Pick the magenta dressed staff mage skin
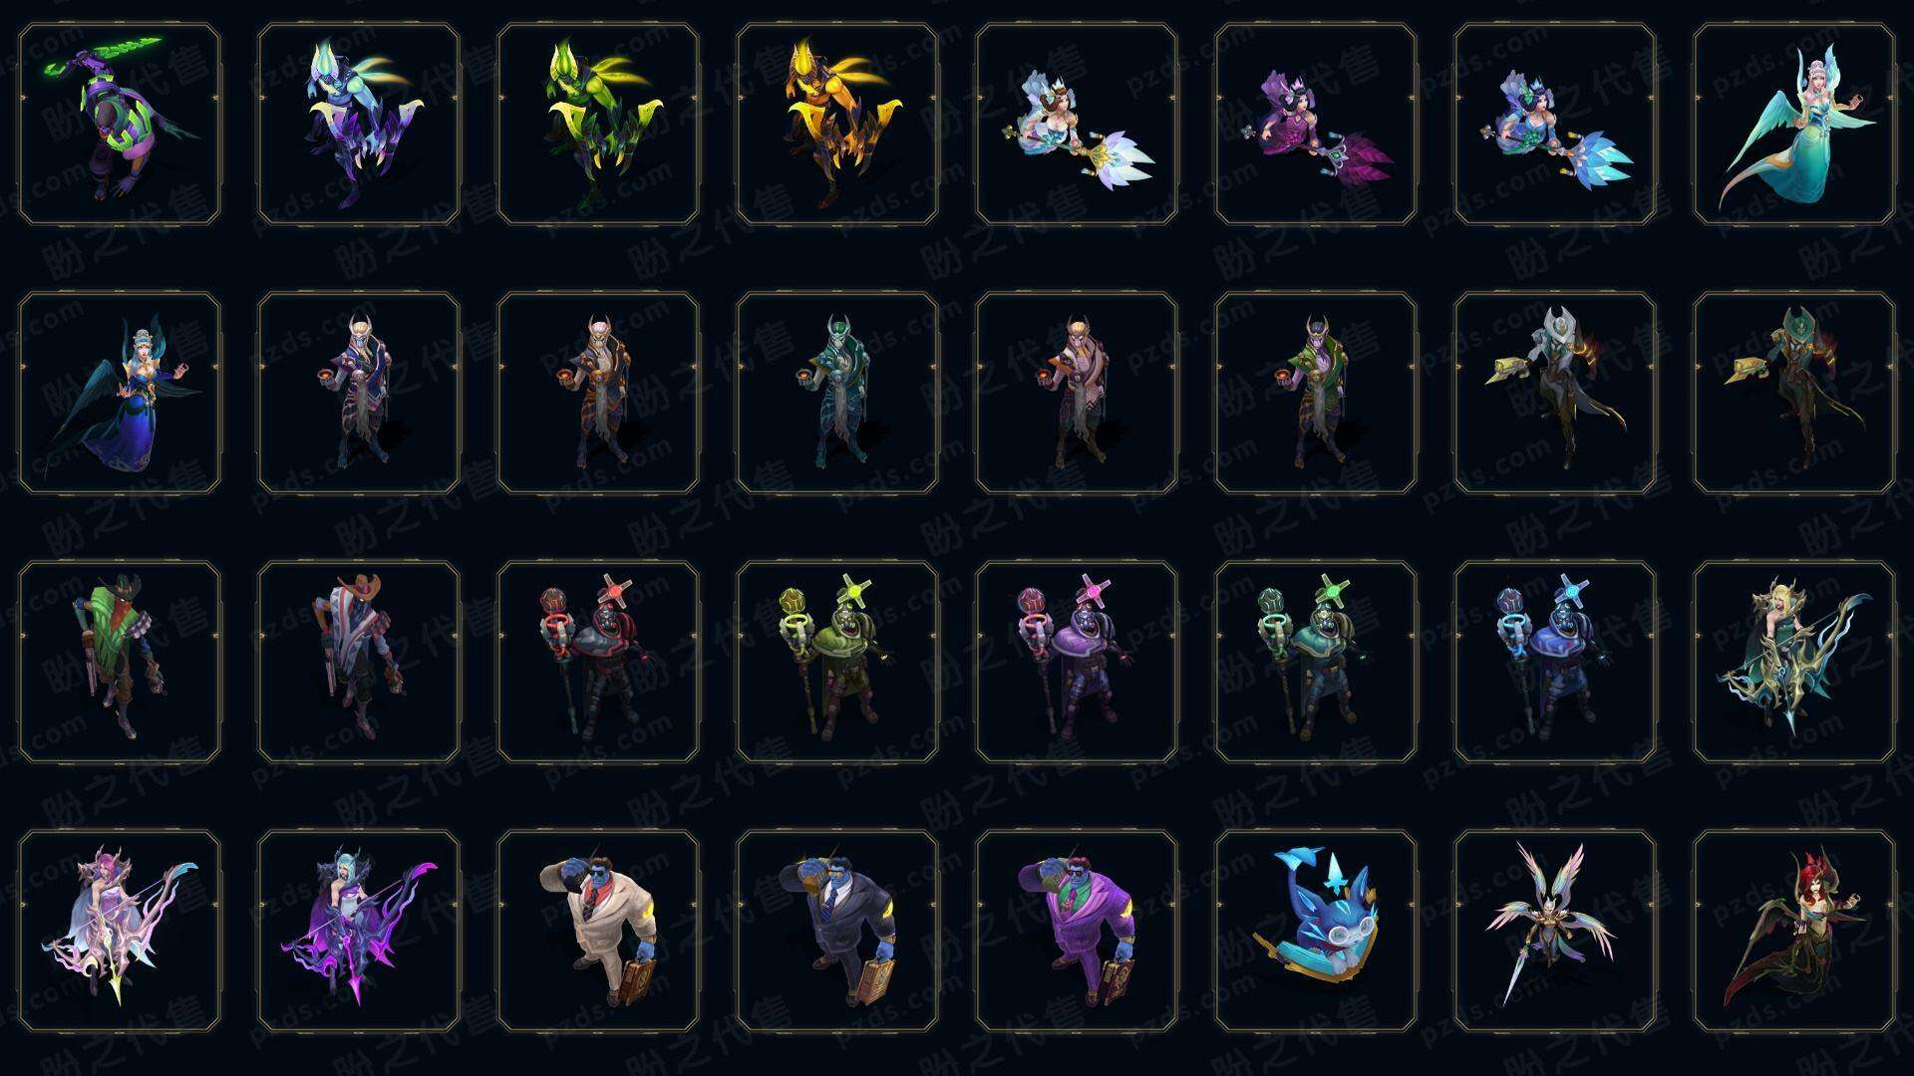Image resolution: width=1914 pixels, height=1076 pixels. pyautogui.click(x=1316, y=125)
